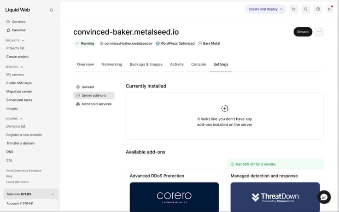
Task: Click the ThreatDown banner image
Action: pyautogui.click(x=275, y=197)
